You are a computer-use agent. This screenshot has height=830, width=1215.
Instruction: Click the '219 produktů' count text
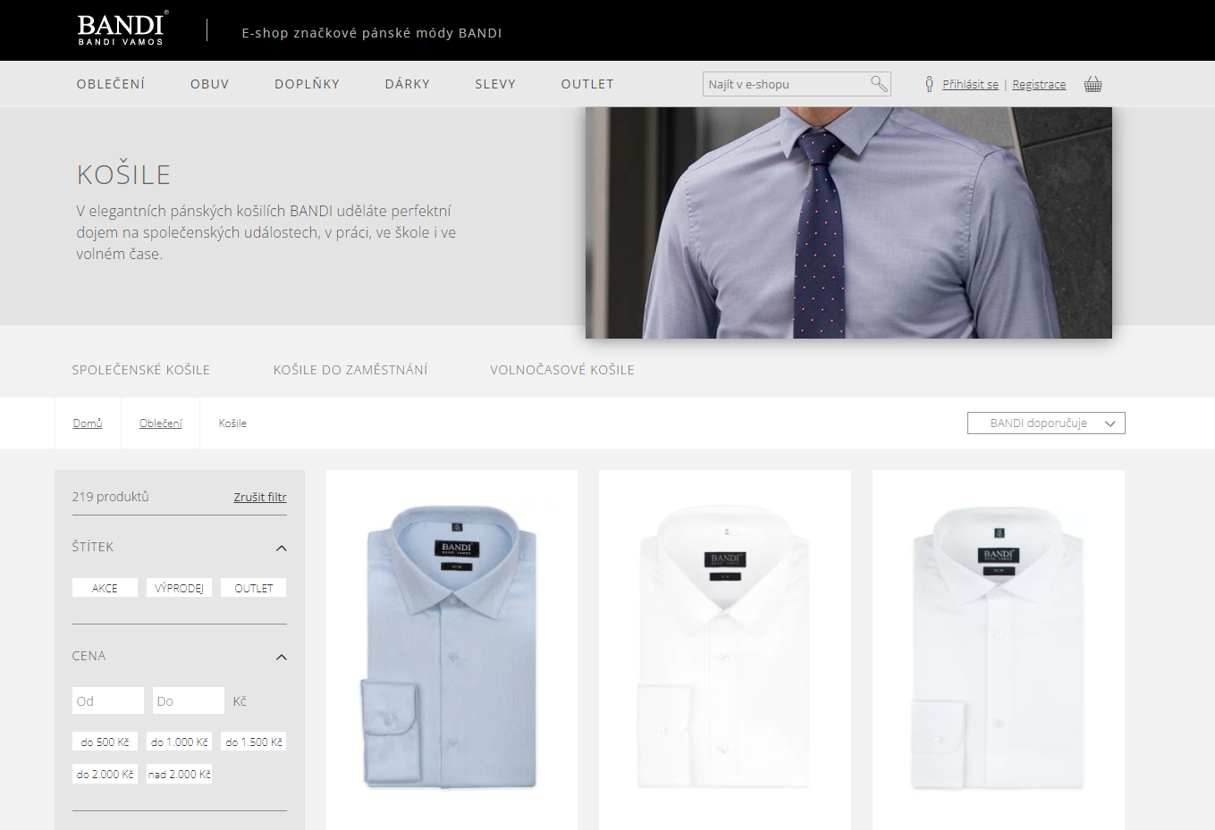[110, 497]
